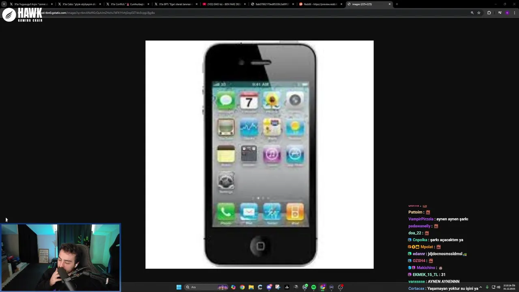The image size is (519, 292).
Task: Click the iPhone image in the page
Action: (259, 155)
